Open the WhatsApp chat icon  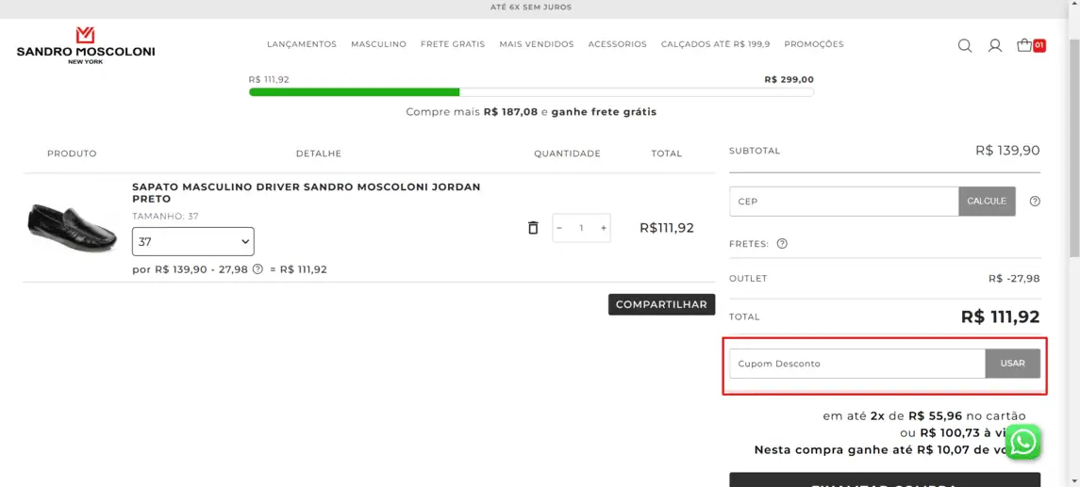pos(1022,441)
